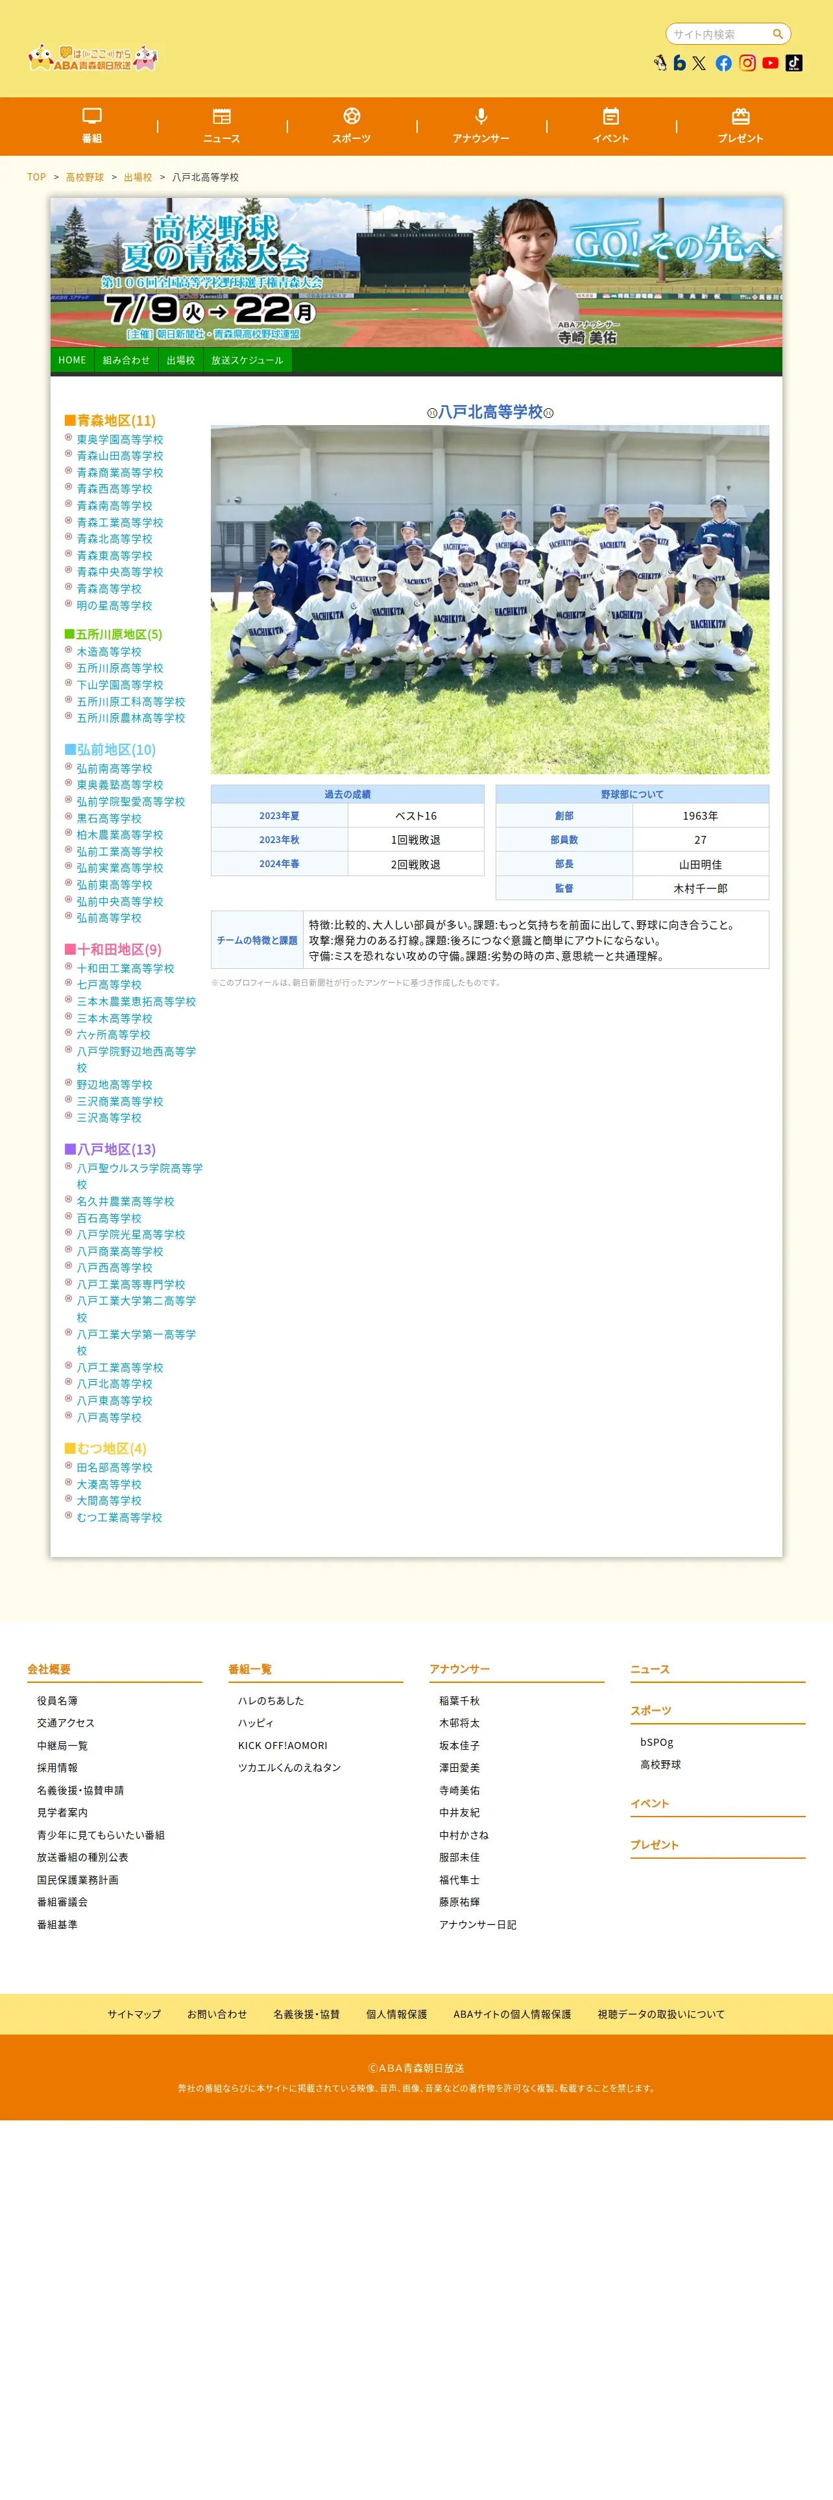Open 十和田工業高等学校 school page
This screenshot has width=833, height=2500.
click(x=125, y=968)
